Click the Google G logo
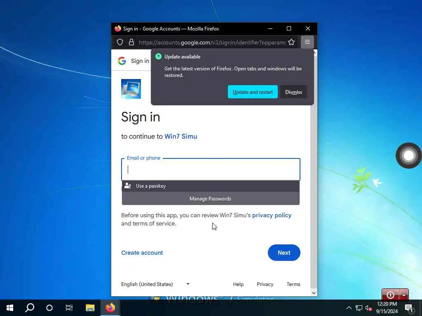 click(x=122, y=61)
